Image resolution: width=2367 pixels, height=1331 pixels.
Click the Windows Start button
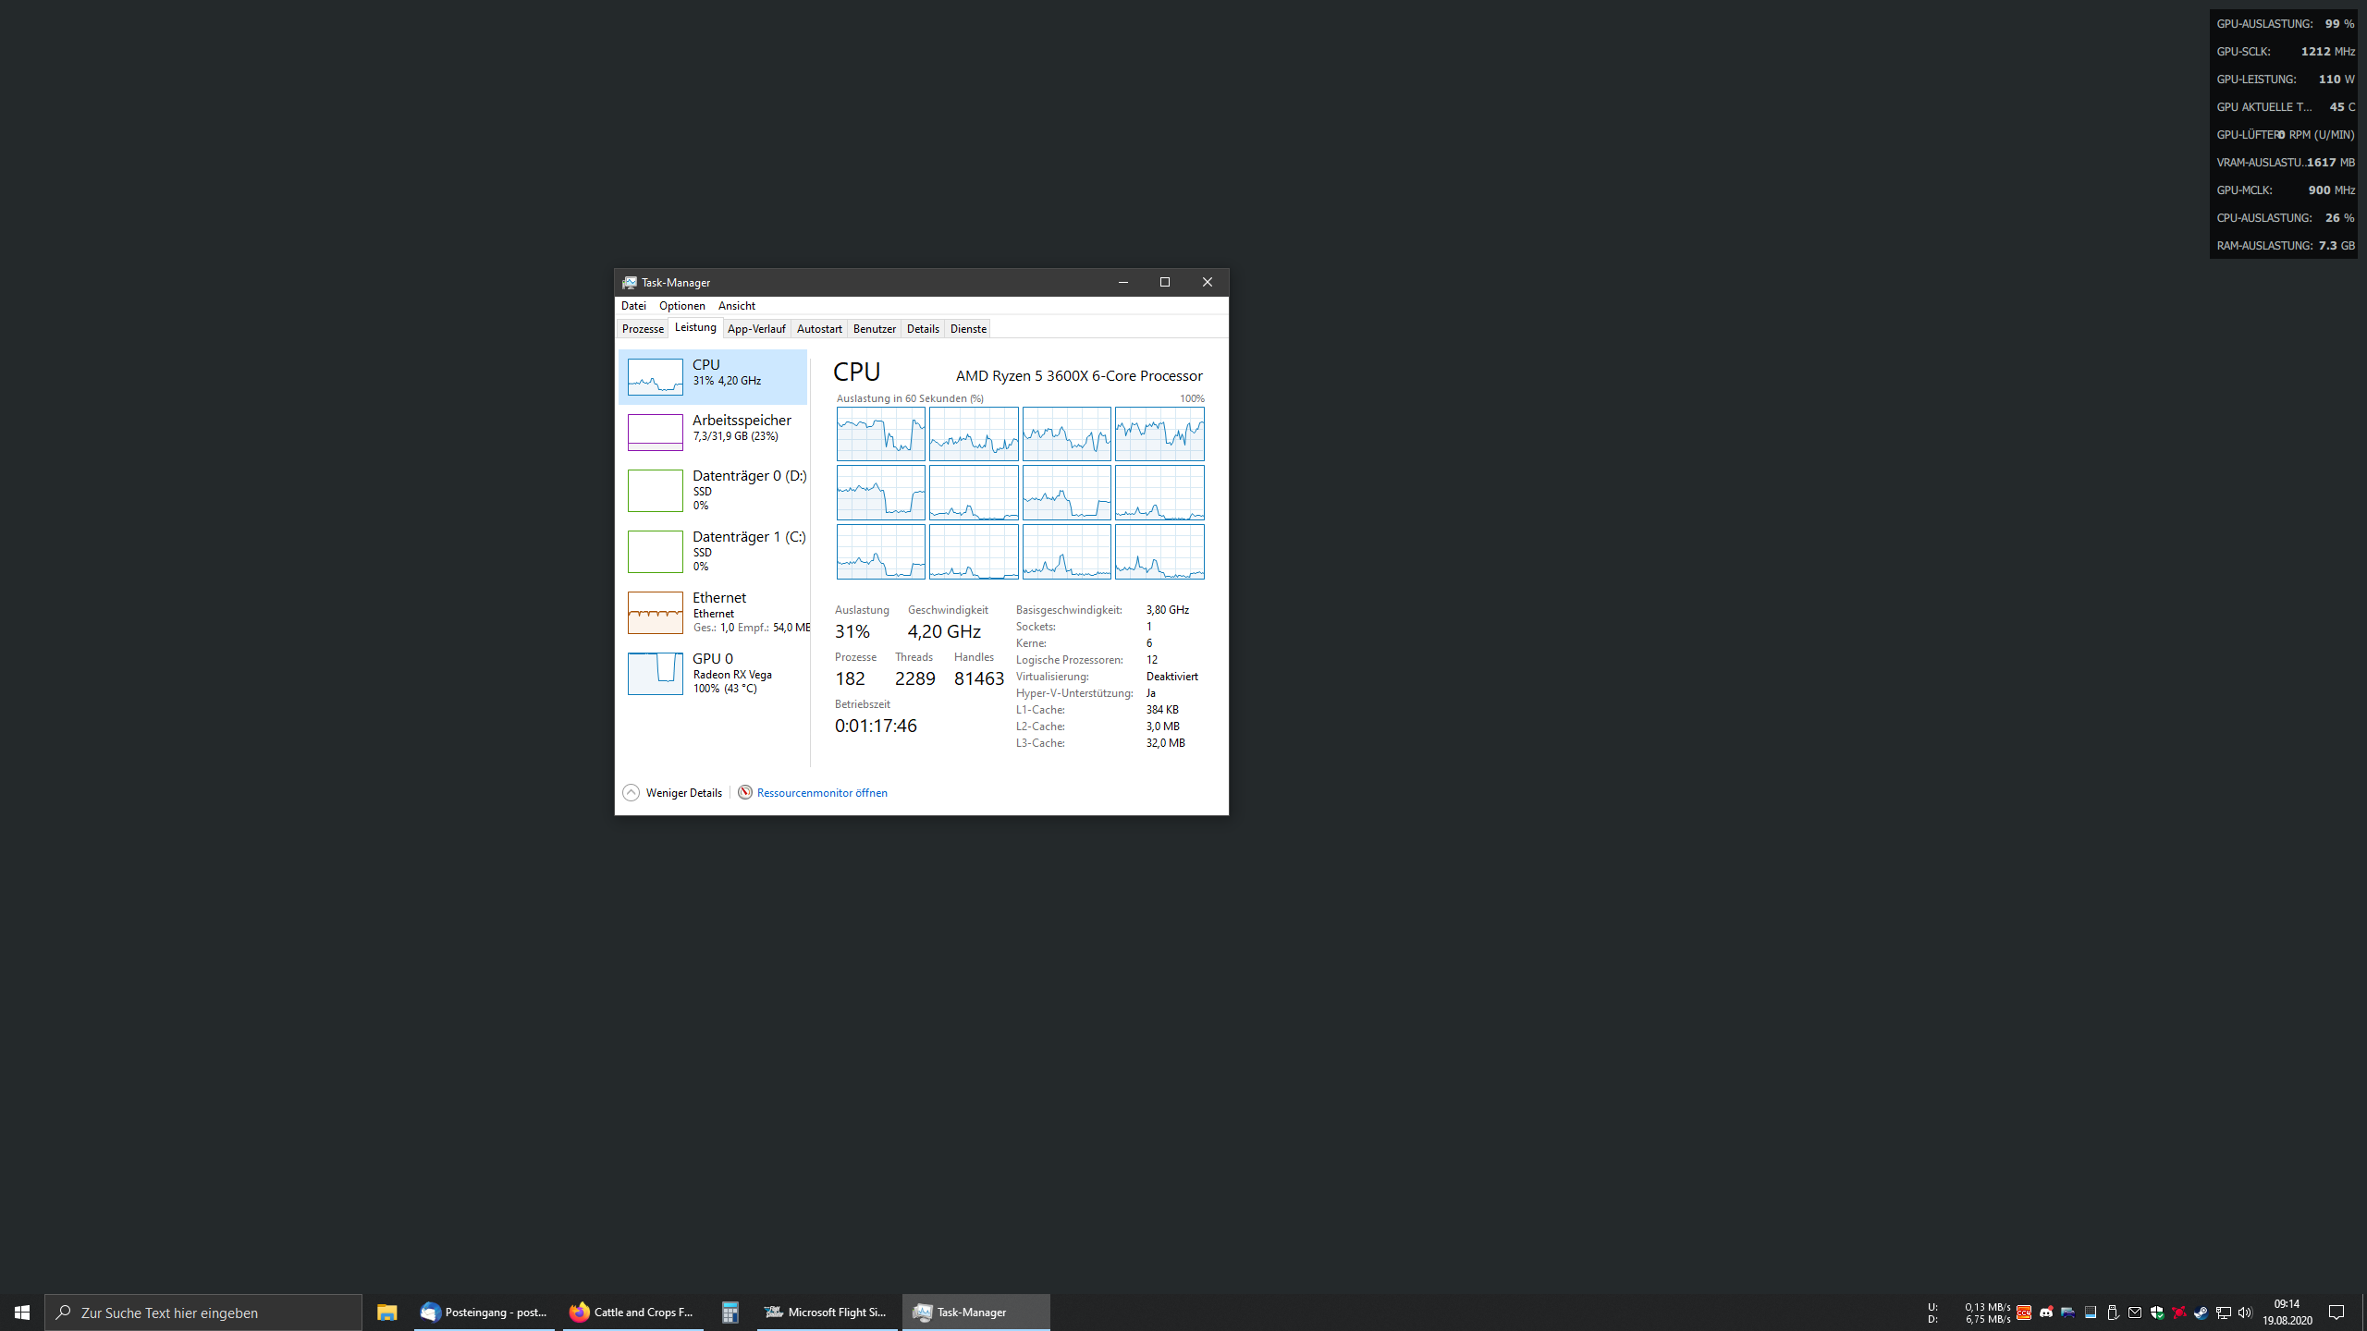pos(22,1313)
